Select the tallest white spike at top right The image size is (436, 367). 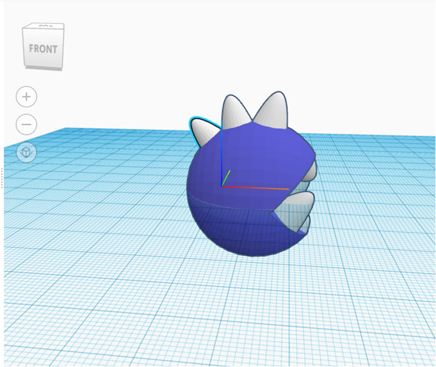[273, 111]
